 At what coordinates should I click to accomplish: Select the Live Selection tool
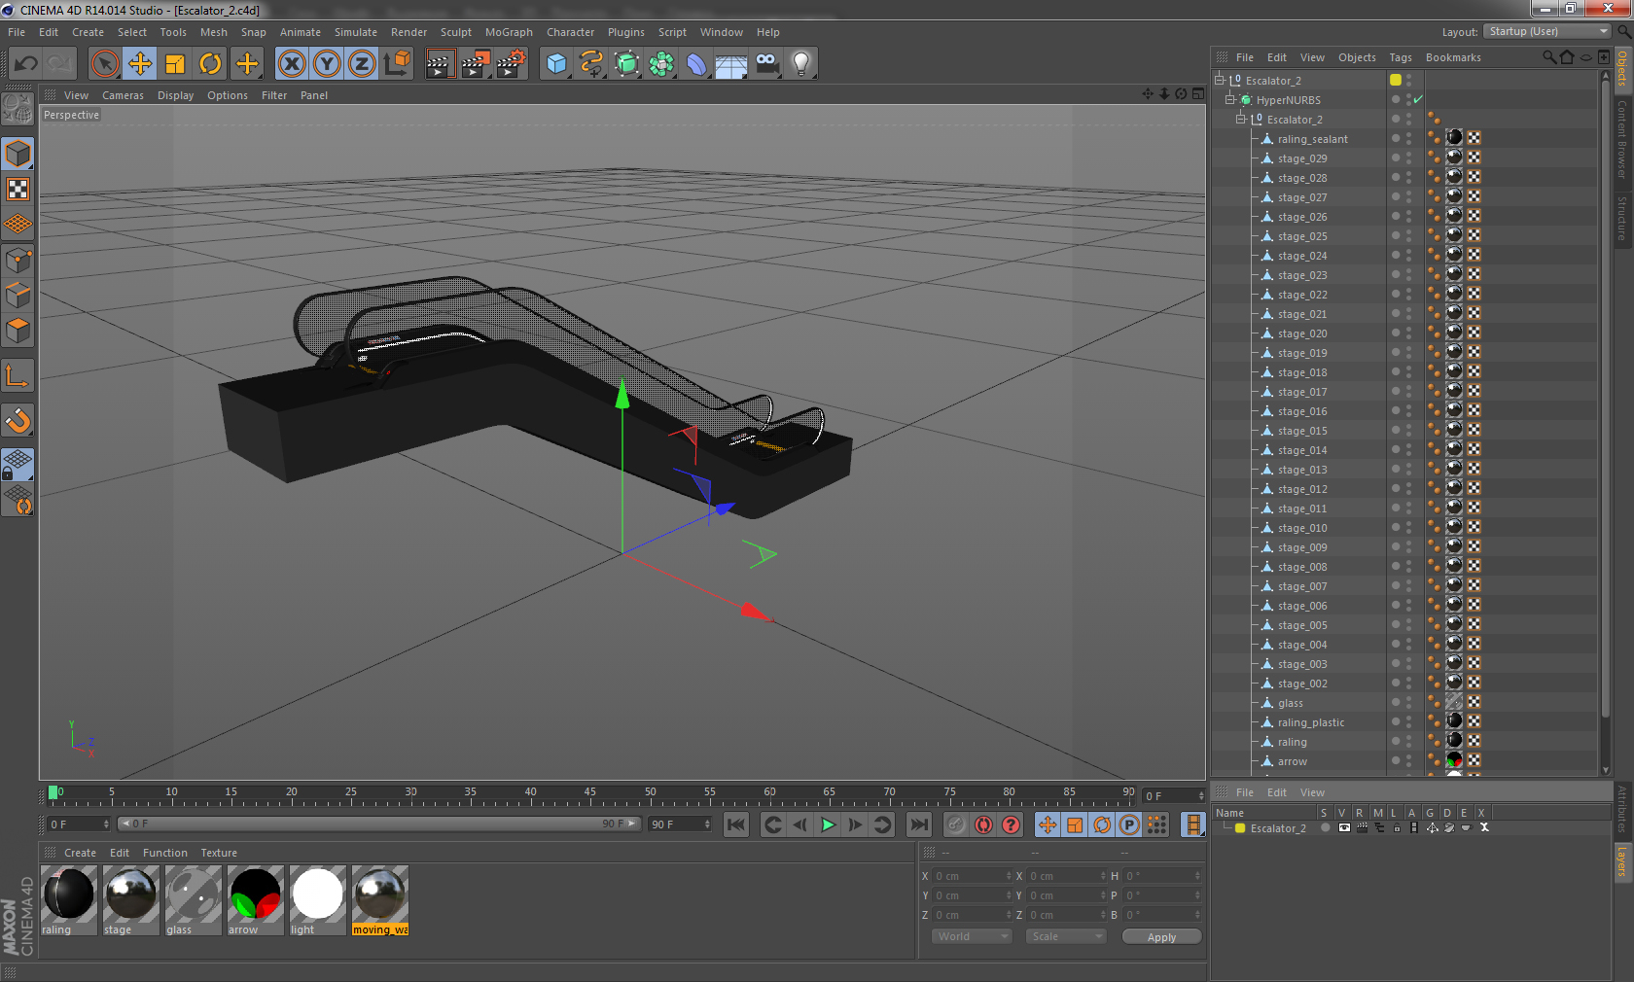click(x=105, y=64)
